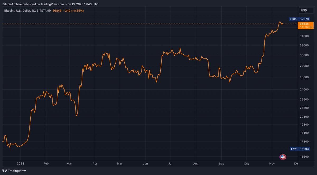Click the Mar label on time axis
This screenshot has width=317, height=175.
click(x=69, y=163)
